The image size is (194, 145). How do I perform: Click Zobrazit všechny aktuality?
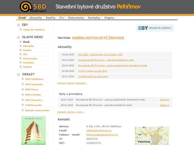72,83
